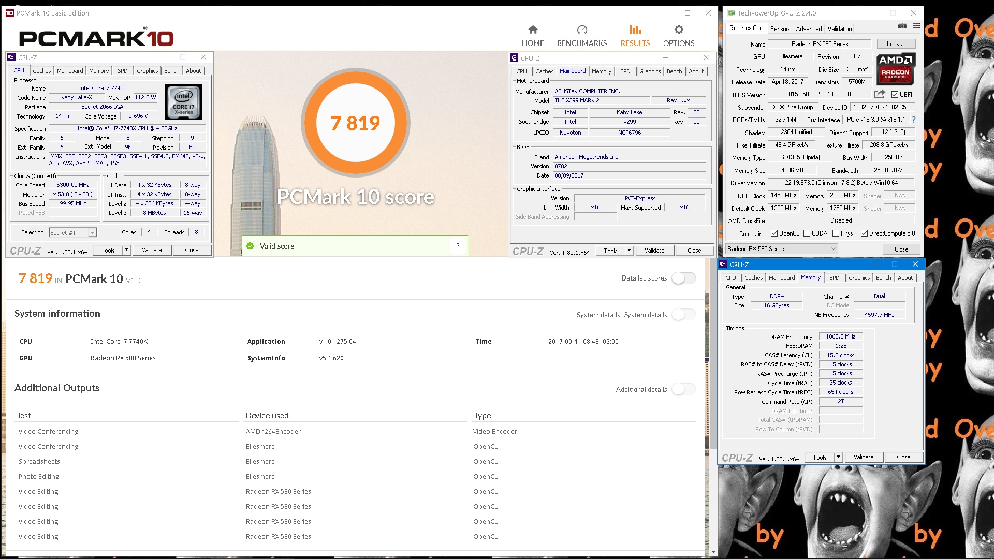
Task: Open the Socket #1 selection dropdown
Action: click(73, 233)
